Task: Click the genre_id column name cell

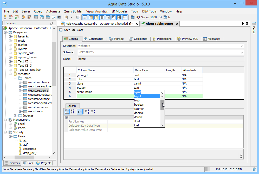Action: coord(105,75)
